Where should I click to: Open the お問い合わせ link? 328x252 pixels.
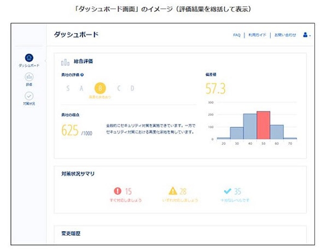pyautogui.click(x=285, y=35)
